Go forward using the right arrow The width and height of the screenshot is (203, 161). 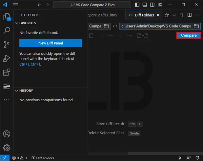(47, 5)
